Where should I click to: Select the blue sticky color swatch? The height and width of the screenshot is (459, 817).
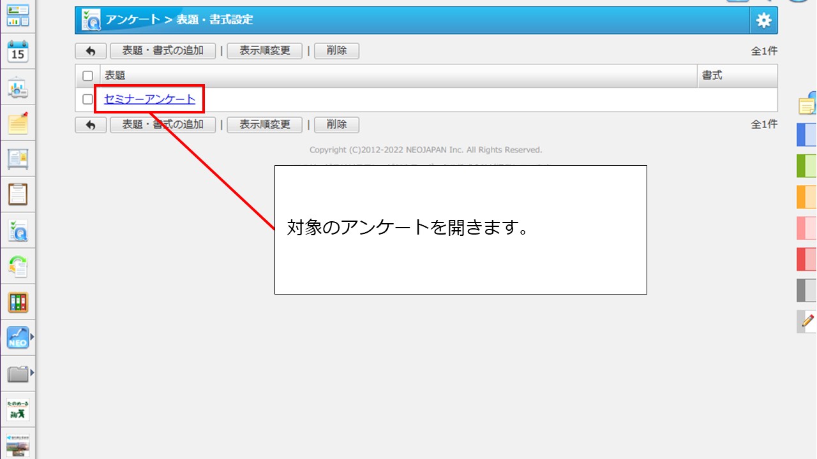(x=807, y=135)
